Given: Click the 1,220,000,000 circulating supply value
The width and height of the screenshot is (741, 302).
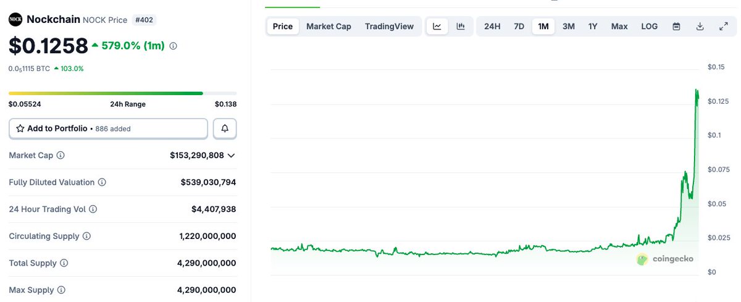Looking at the screenshot, I should 207,237.
